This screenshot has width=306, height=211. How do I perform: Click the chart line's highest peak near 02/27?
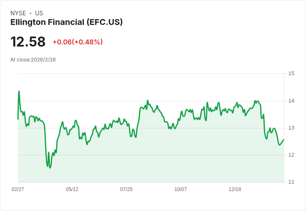19,91
